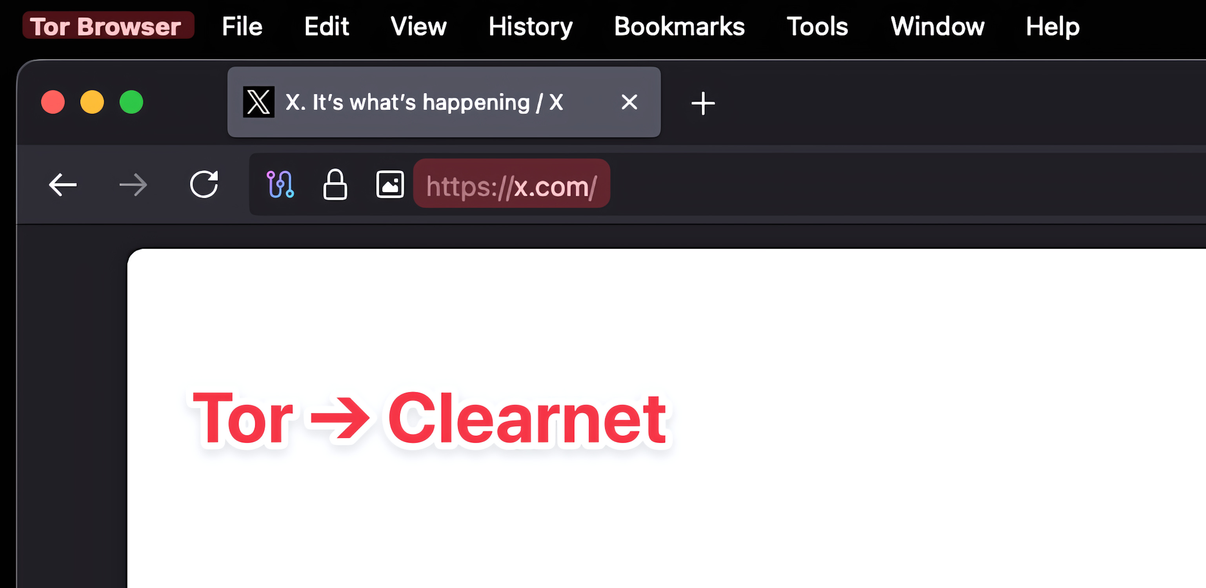Open a new tab with plus button

[703, 103]
